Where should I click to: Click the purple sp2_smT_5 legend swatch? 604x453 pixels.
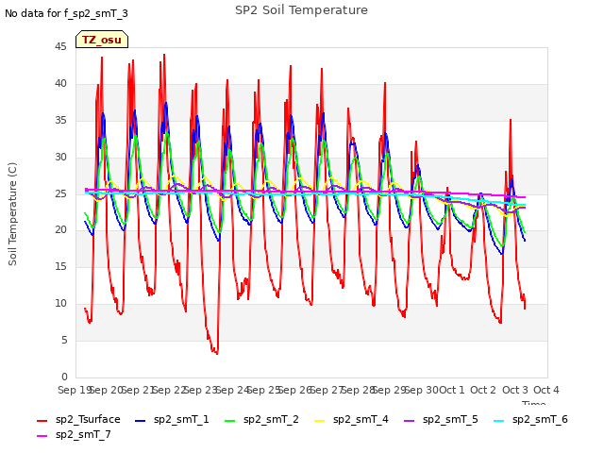pyautogui.click(x=409, y=421)
